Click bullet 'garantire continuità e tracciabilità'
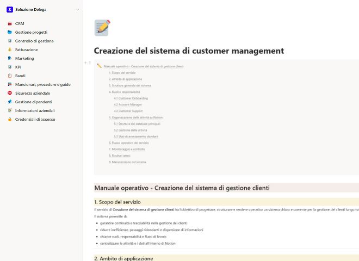 (x=144, y=223)
